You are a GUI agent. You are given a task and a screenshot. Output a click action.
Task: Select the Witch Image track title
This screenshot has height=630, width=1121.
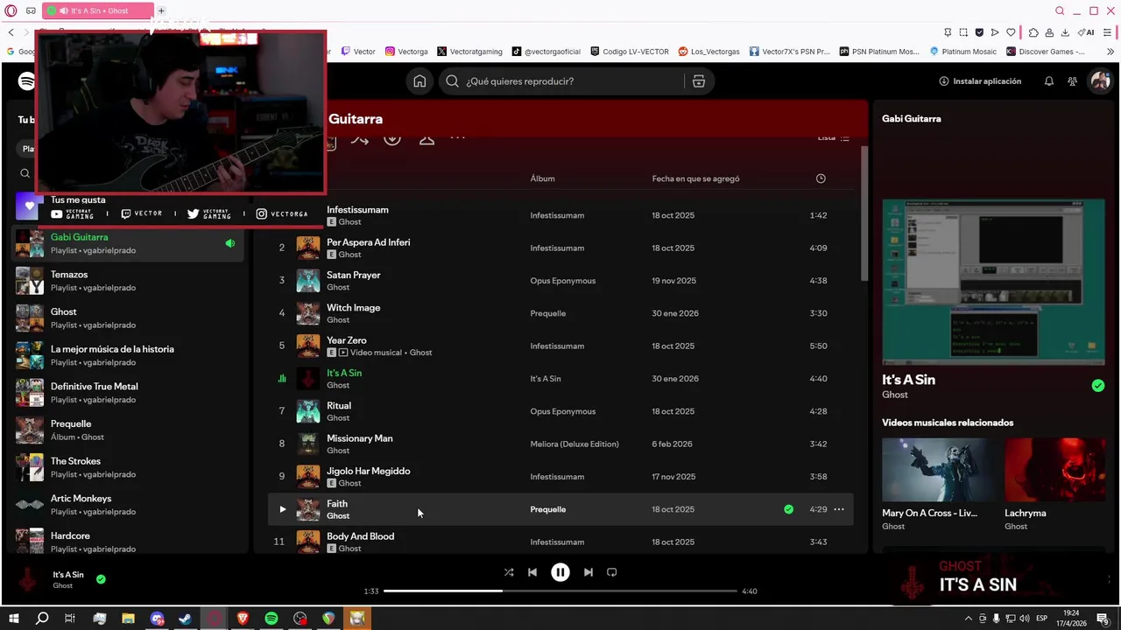click(x=353, y=308)
